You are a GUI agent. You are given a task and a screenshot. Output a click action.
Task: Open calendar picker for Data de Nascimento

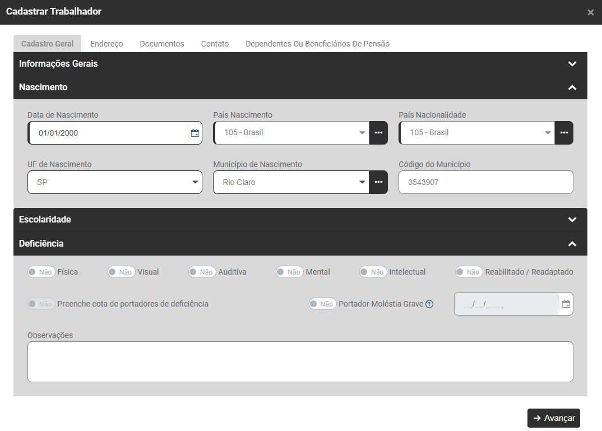coord(195,133)
